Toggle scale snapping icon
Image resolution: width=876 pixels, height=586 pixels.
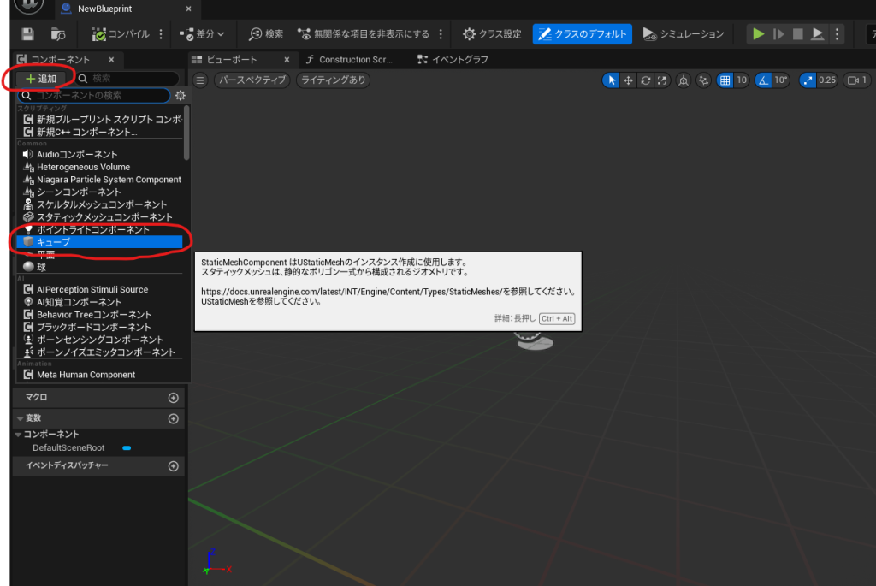(808, 80)
